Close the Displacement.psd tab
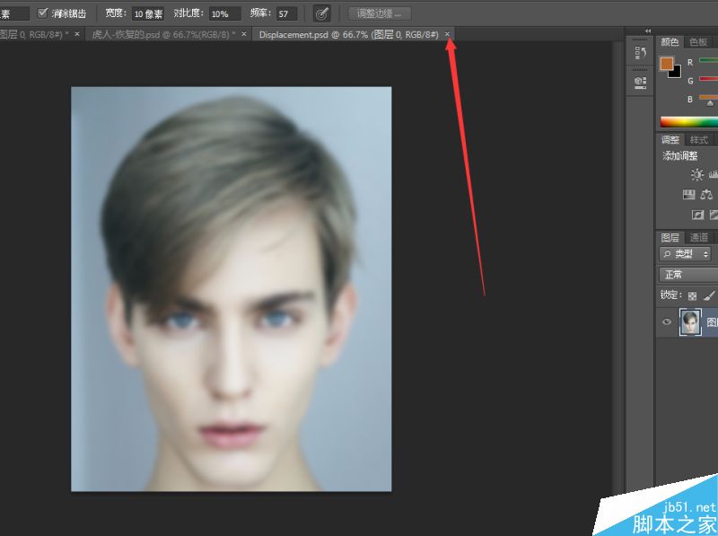Viewport: 718px width, 536px height. click(x=447, y=34)
